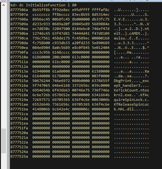Click address 877750aa
162x169 pixels.
point(19,29)
